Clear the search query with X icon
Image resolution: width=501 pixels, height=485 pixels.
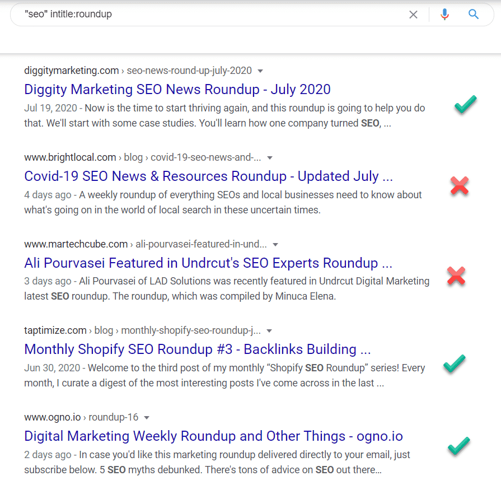[x=413, y=15]
